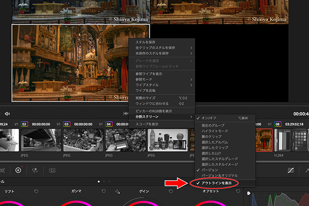Open the circular color wheels palette icon
Image resolution: width=309 pixels, height=206 pixels.
(x=18, y=170)
